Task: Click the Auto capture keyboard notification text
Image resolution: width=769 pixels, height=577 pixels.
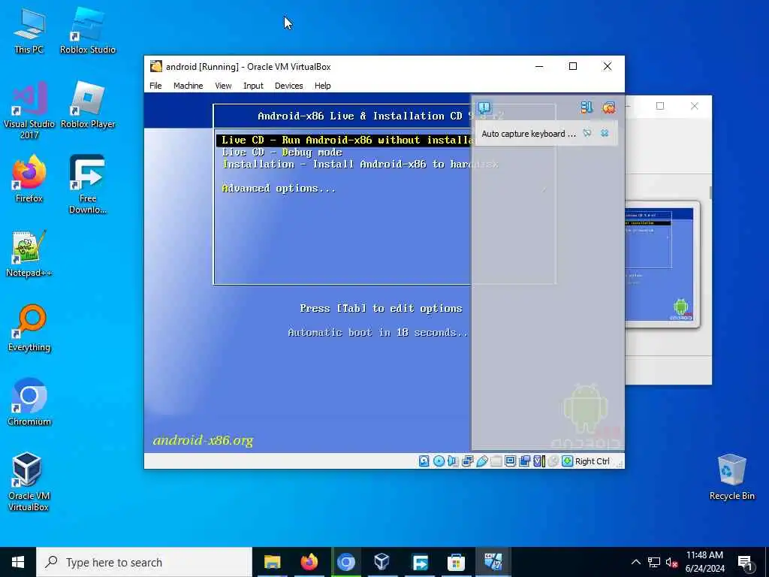Action: [529, 134]
